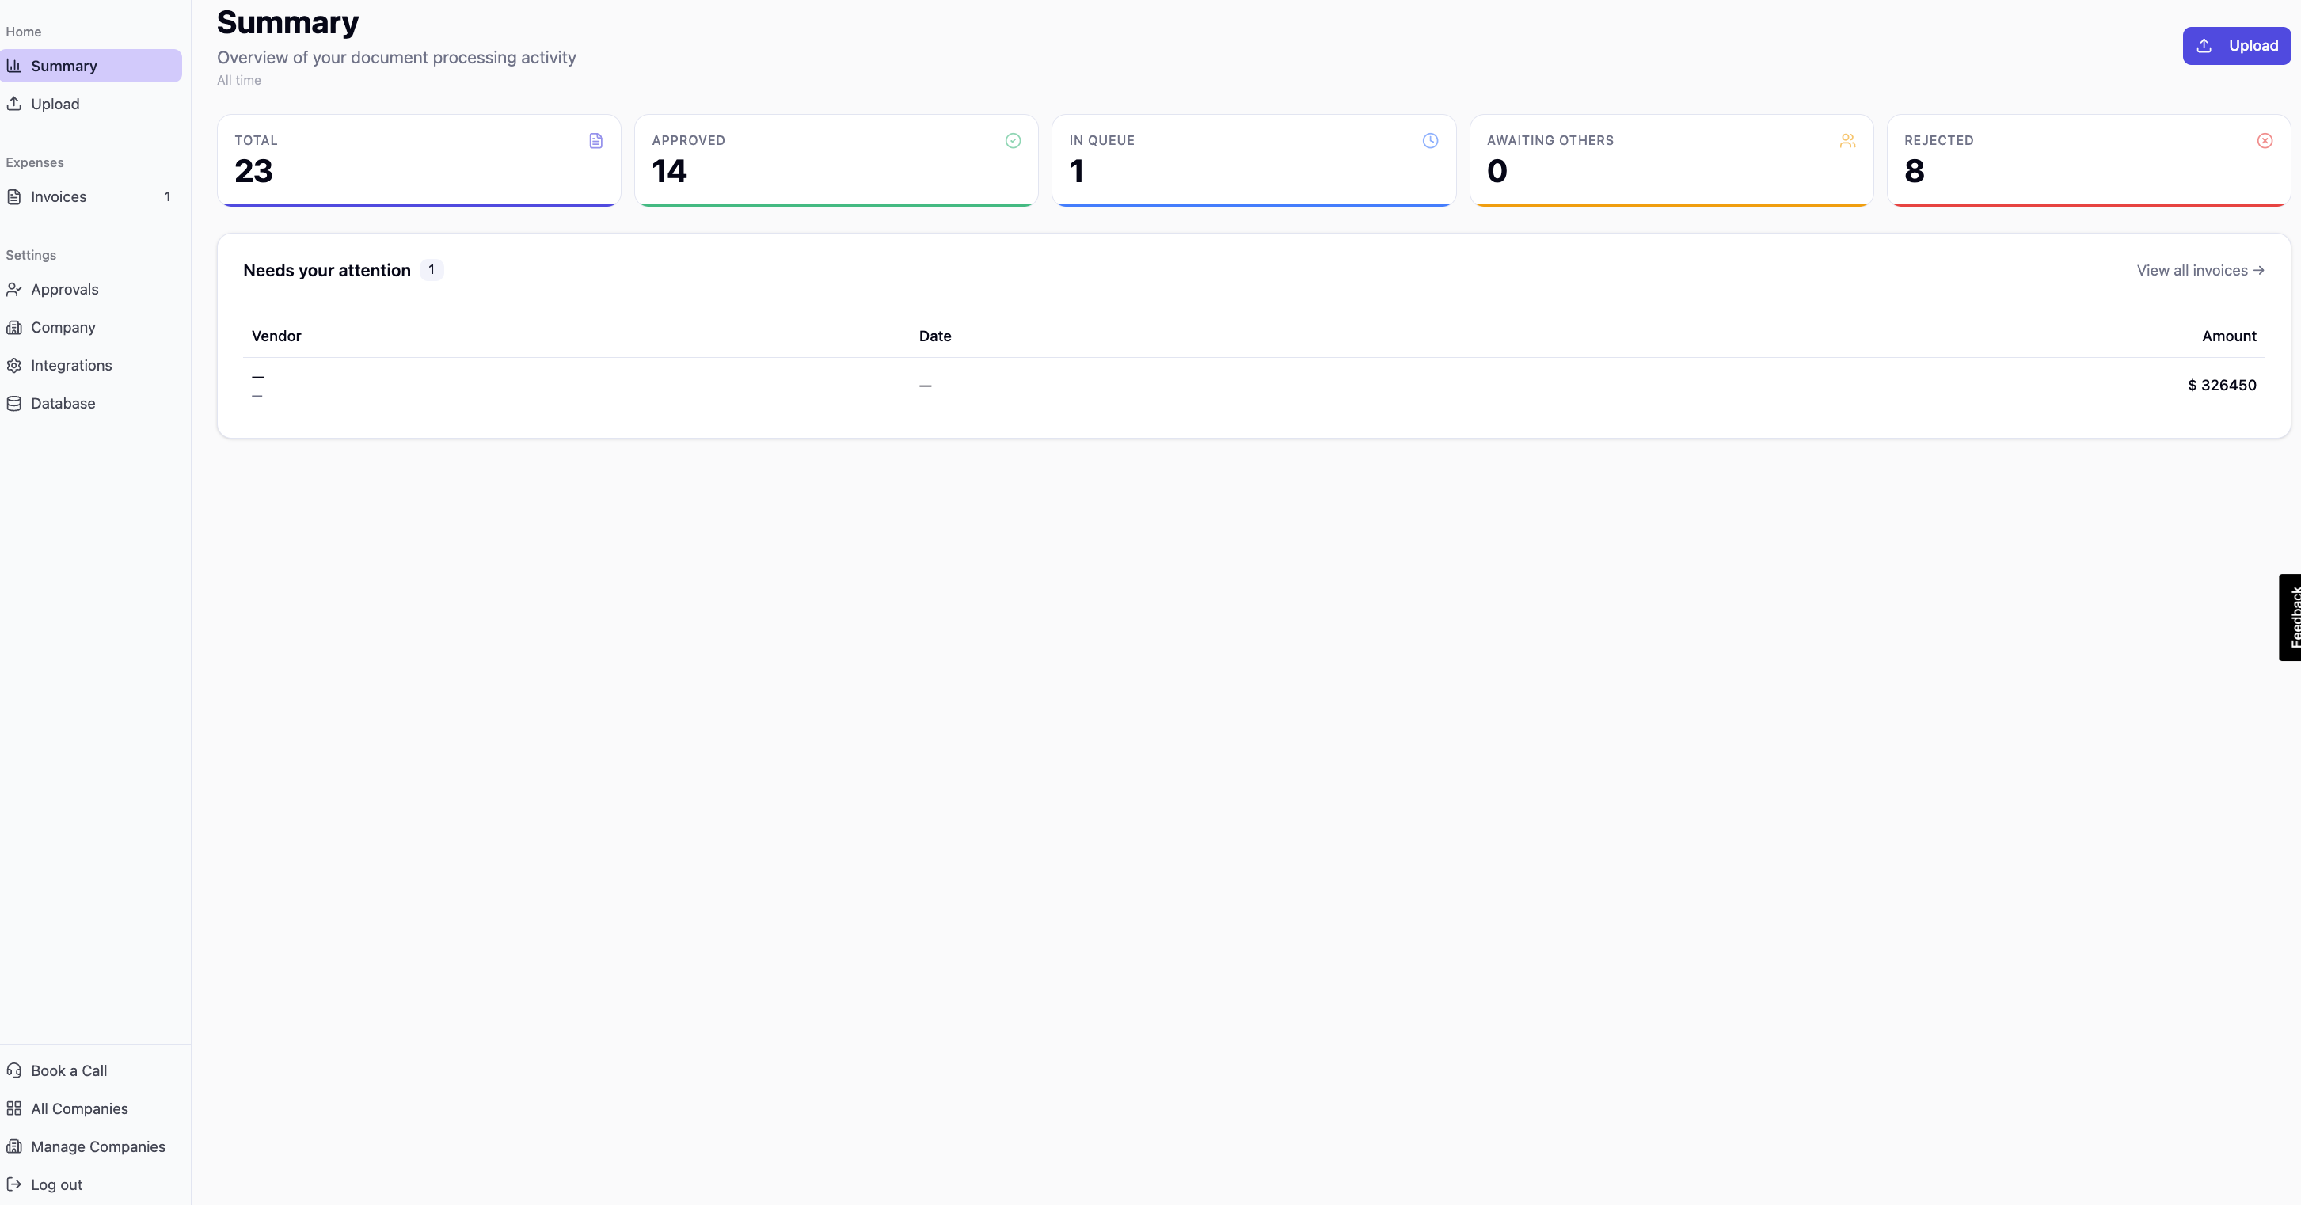Open All Companies

click(91, 1108)
